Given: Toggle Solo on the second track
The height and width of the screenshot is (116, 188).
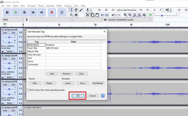Looking at the screenshot, I should [x=13, y=59].
